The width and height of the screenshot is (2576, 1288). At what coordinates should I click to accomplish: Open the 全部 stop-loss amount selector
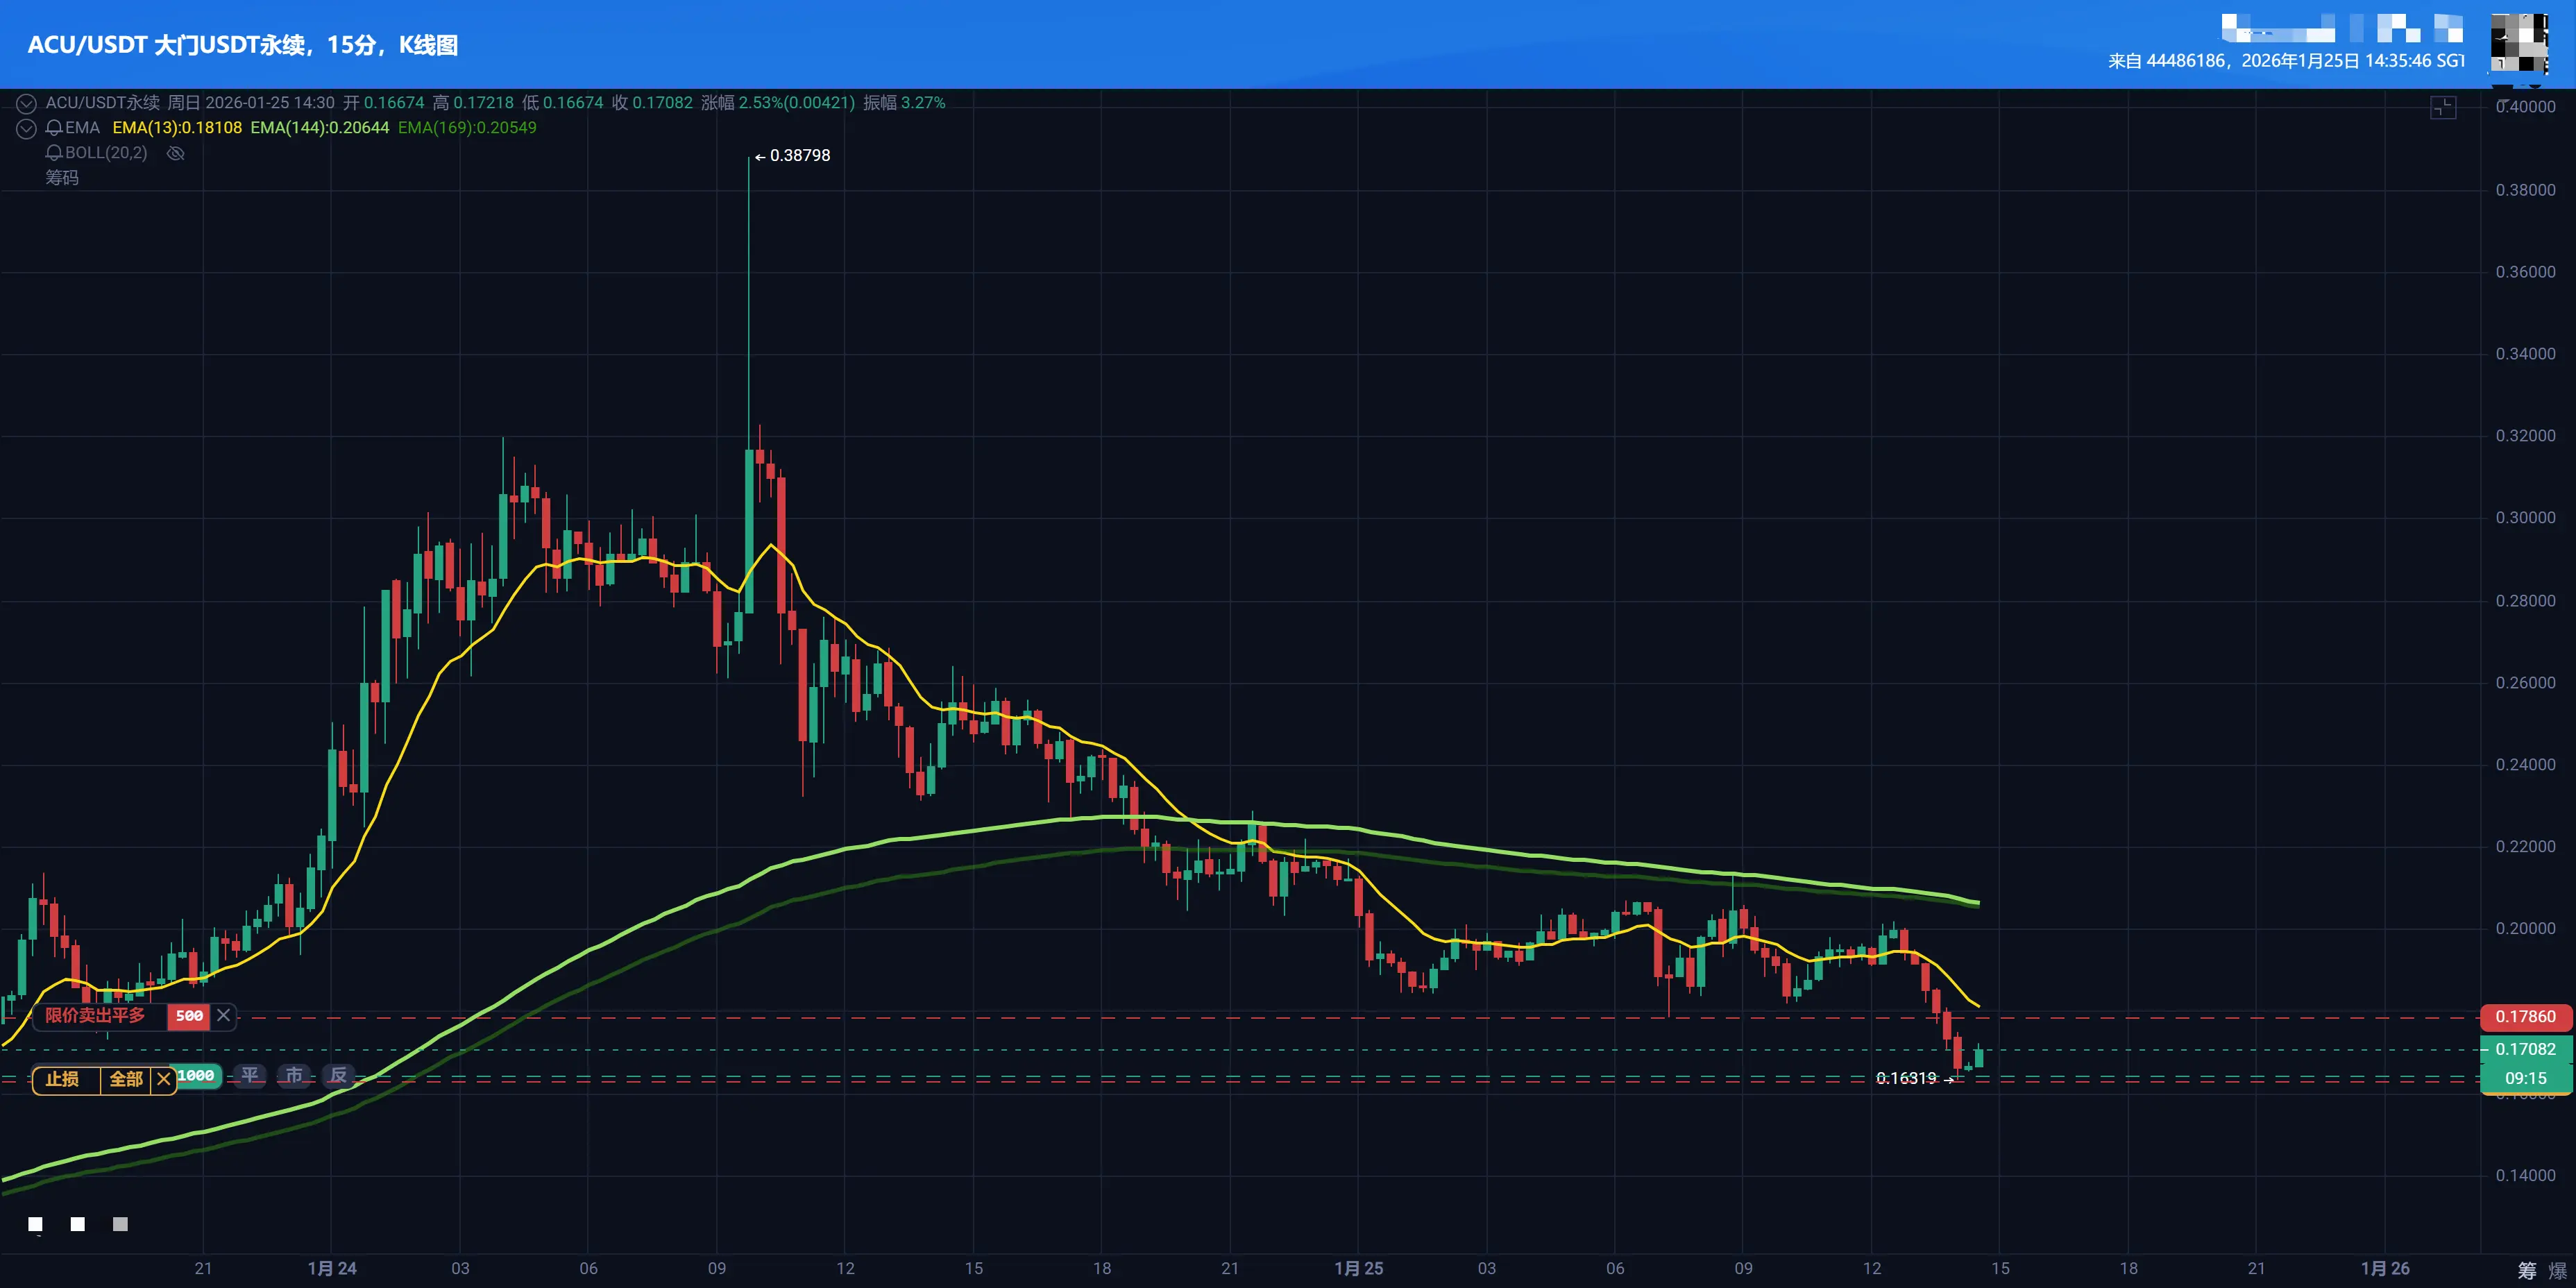(x=126, y=1080)
